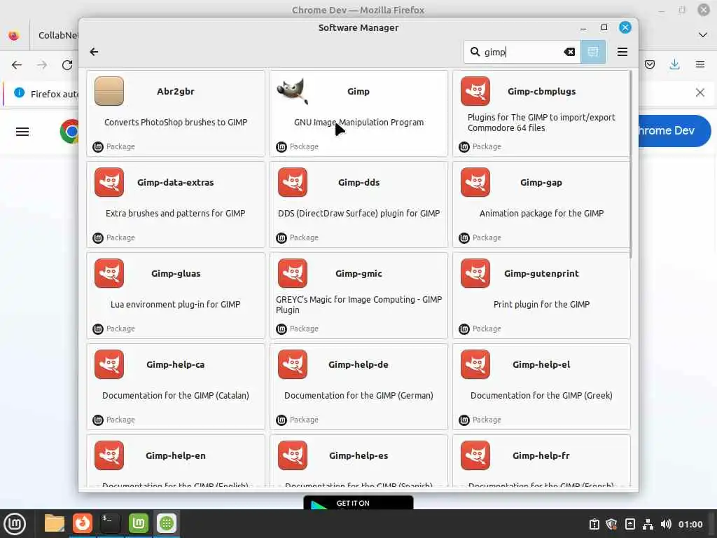Open the Terminal from taskbar

110,523
